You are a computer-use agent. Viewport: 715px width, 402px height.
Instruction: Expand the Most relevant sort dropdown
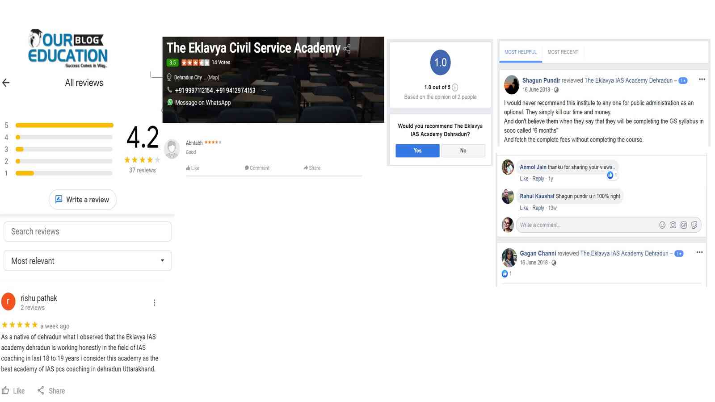(x=88, y=261)
